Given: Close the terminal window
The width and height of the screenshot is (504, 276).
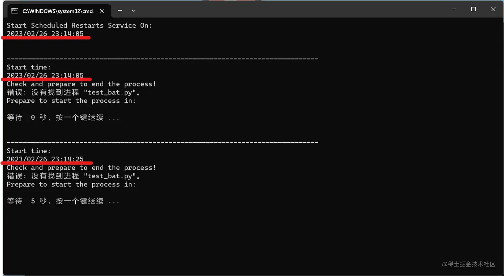Looking at the screenshot, I should (x=493, y=9).
